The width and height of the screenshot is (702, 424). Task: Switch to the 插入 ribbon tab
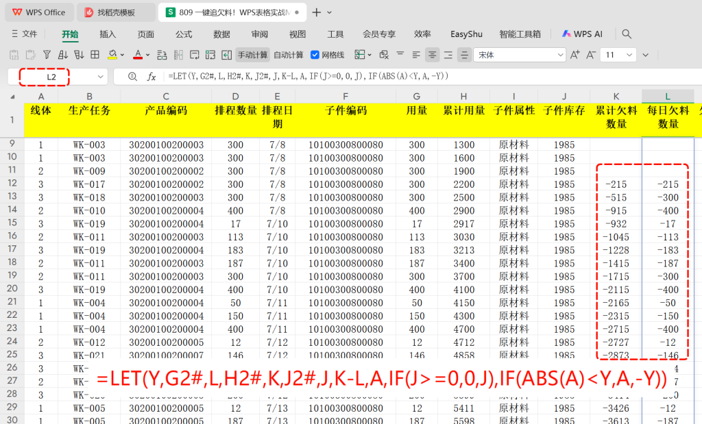coord(108,34)
